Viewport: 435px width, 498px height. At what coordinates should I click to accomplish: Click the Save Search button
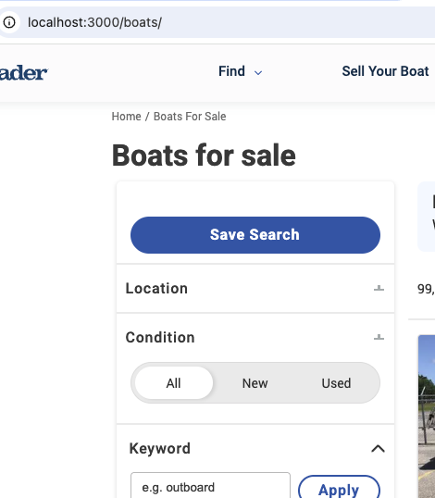[255, 235]
